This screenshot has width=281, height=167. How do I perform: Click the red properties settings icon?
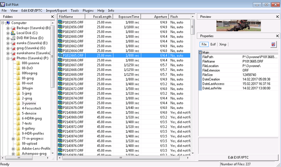click(274, 44)
